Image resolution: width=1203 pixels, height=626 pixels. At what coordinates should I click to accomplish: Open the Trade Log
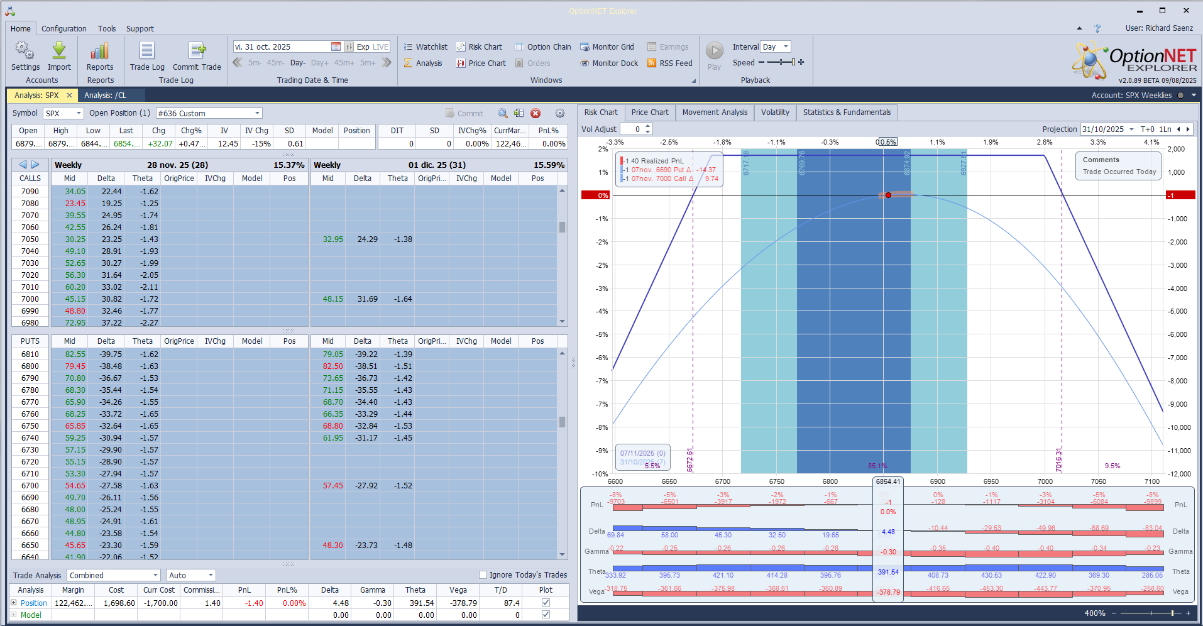(x=147, y=56)
